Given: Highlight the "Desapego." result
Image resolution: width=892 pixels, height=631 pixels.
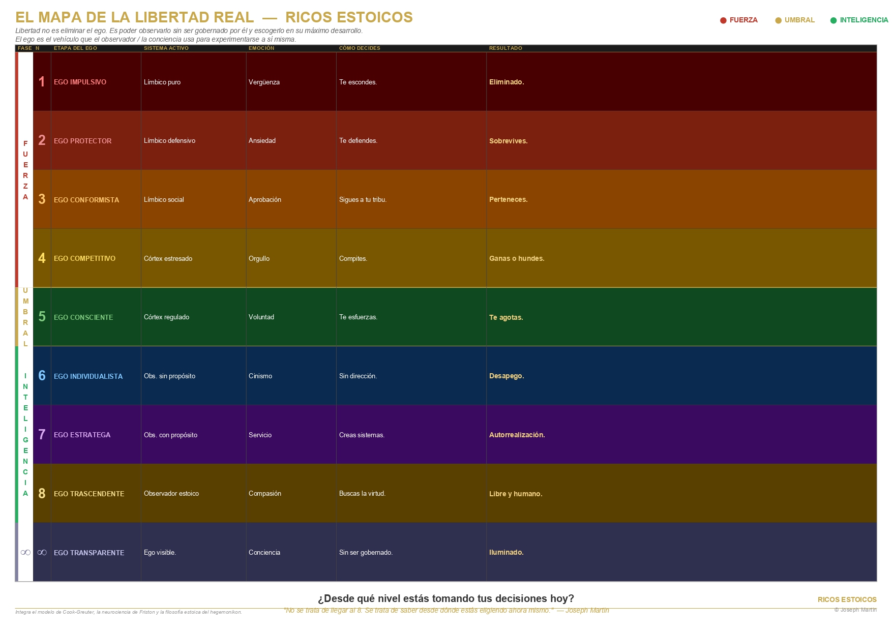Looking at the screenshot, I should tap(507, 376).
